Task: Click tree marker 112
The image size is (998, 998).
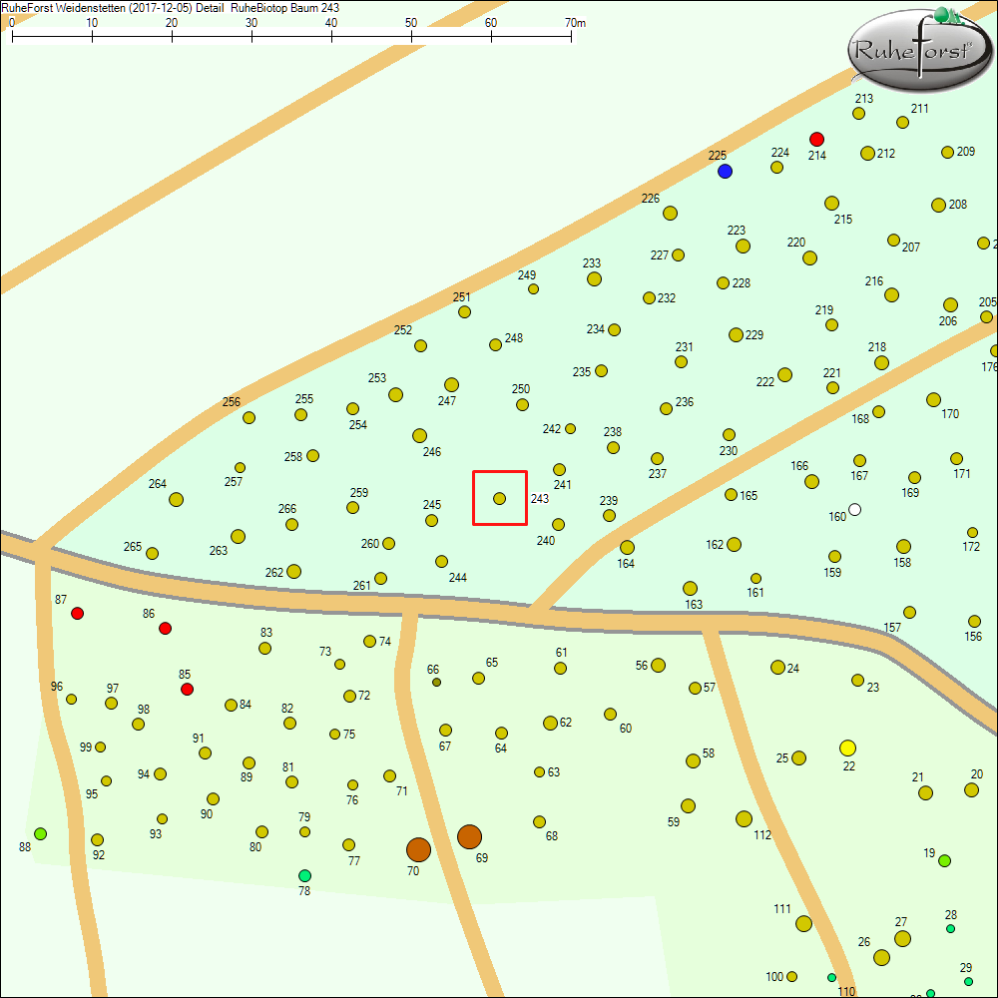Action: pyautogui.click(x=744, y=818)
